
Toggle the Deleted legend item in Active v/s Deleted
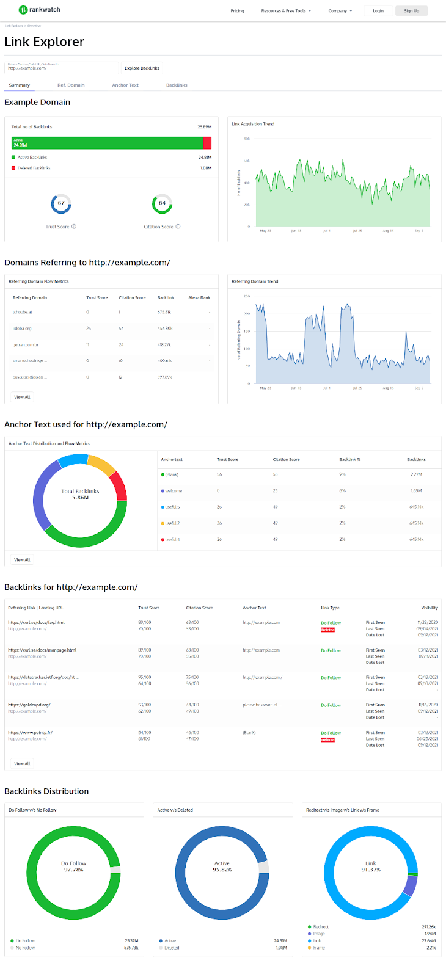pos(169,948)
